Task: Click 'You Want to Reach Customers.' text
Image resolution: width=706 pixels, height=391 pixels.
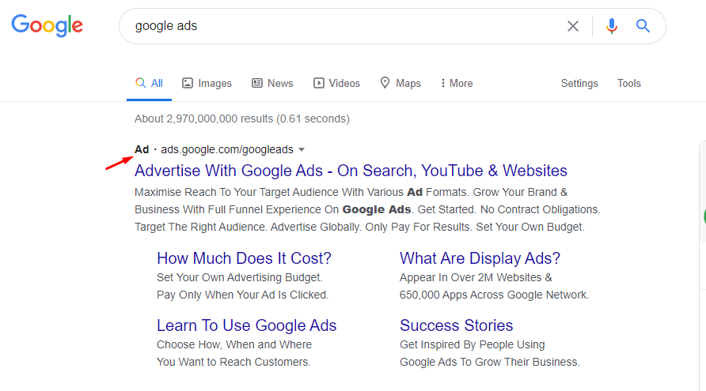Action: (233, 363)
